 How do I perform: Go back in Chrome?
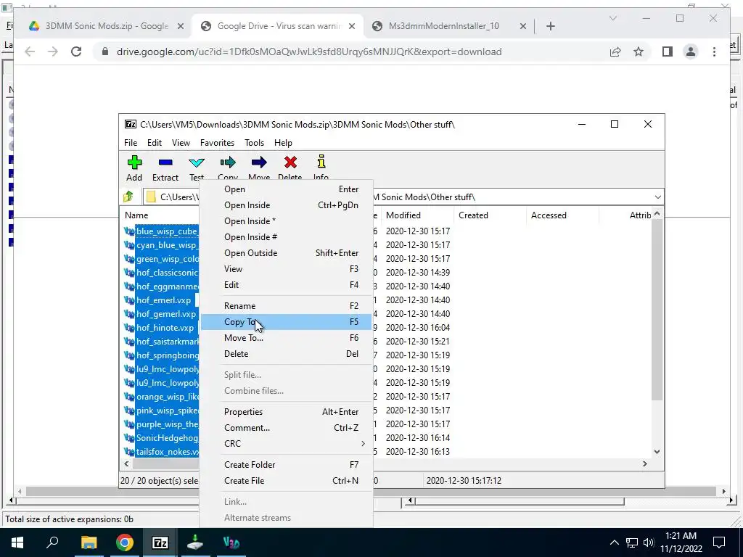(x=30, y=51)
